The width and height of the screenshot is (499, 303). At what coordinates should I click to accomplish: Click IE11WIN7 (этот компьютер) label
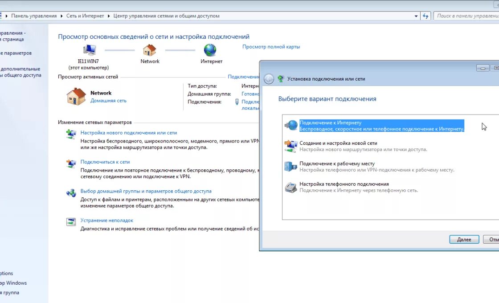89,64
